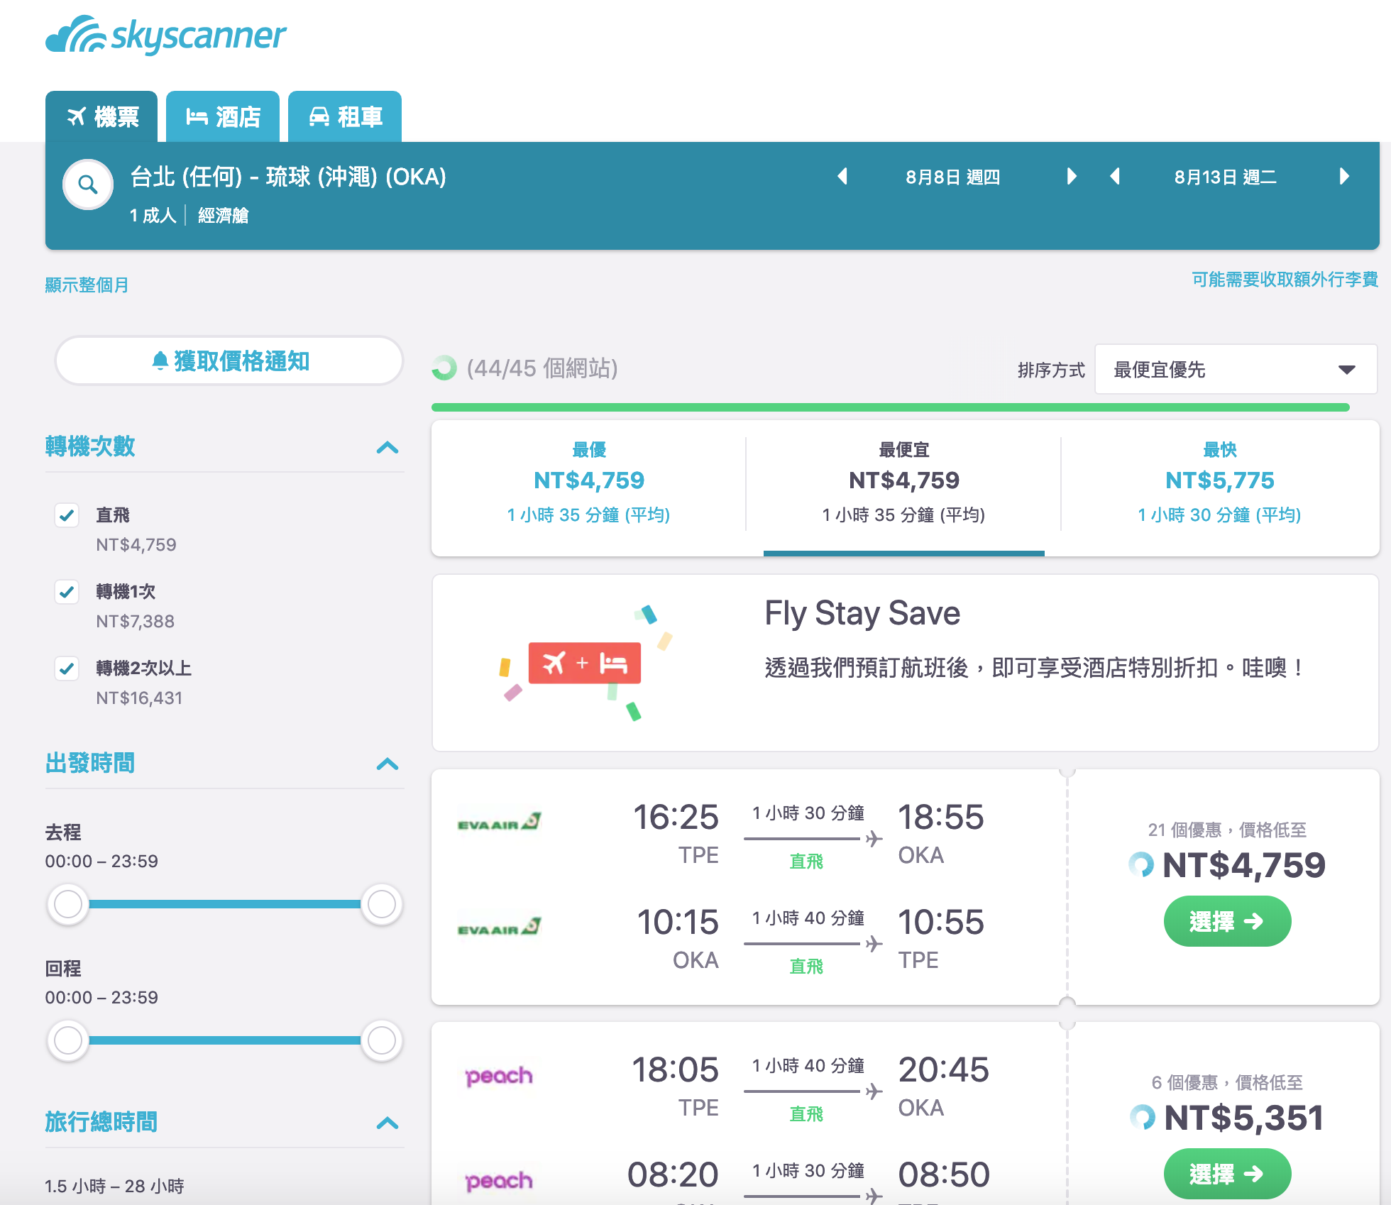Click the (44/45 個網站) status text
Viewport: 1391px width, 1205px height.
542,368
